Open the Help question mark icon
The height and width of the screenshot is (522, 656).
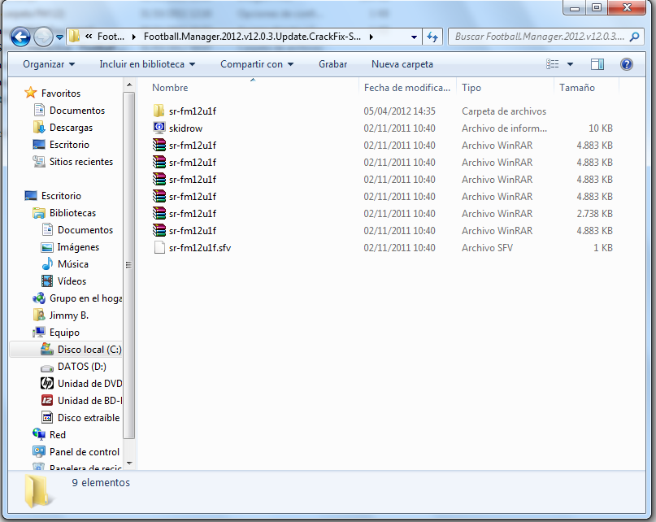pyautogui.click(x=626, y=64)
